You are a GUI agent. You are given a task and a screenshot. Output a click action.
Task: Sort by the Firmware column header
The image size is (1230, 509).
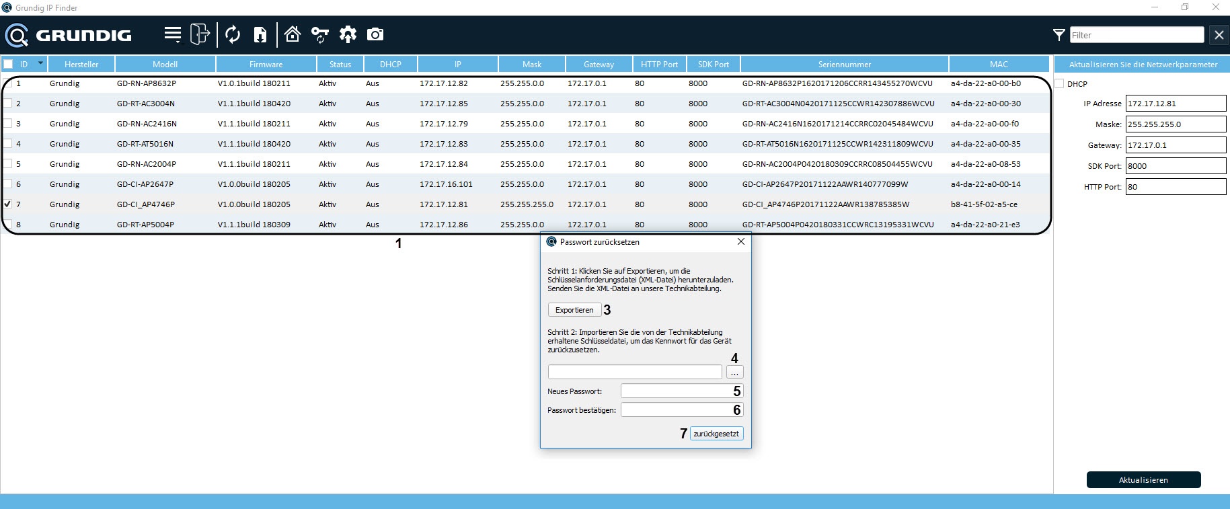pos(266,65)
